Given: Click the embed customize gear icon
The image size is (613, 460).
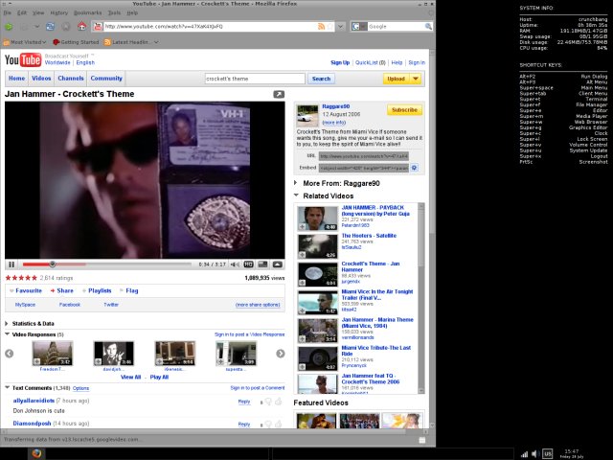Looking at the screenshot, I should tap(413, 167).
